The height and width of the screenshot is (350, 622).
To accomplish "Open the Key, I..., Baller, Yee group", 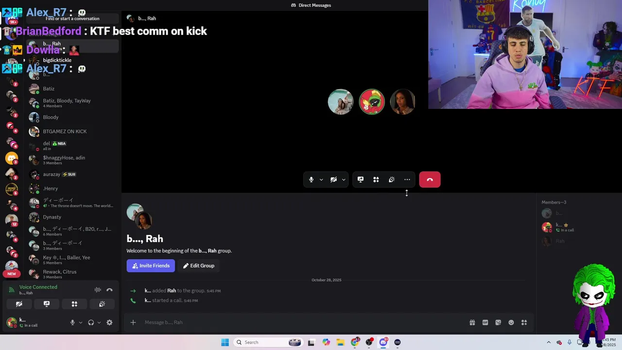I will [73, 260].
